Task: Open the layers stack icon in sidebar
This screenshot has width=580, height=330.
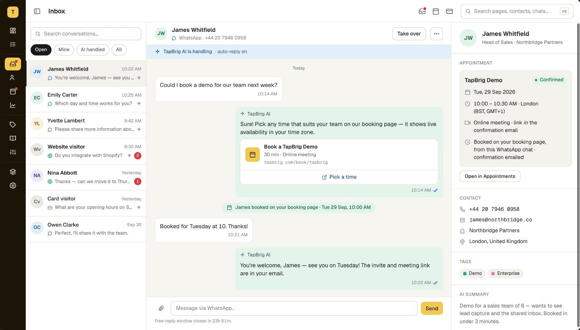Action: tap(13, 172)
